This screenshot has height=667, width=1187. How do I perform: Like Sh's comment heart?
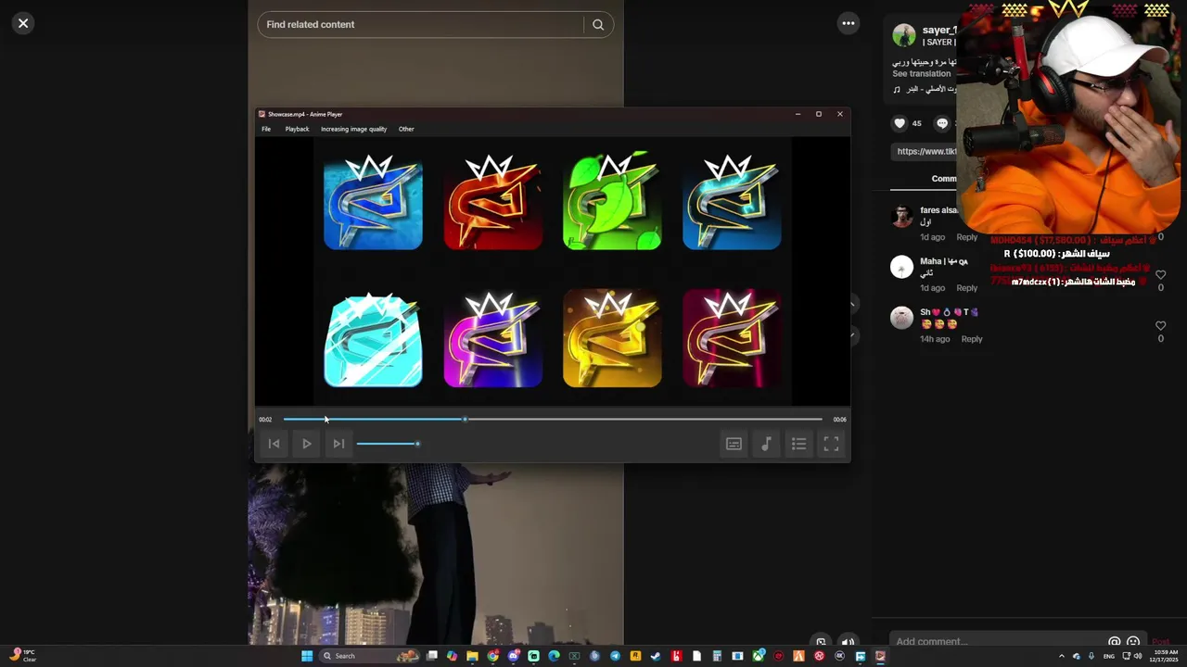(x=1160, y=326)
